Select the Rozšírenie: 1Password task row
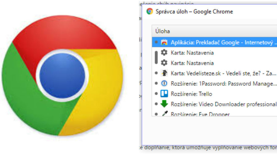Screen dimensions: 277x155 [x=223, y=83]
